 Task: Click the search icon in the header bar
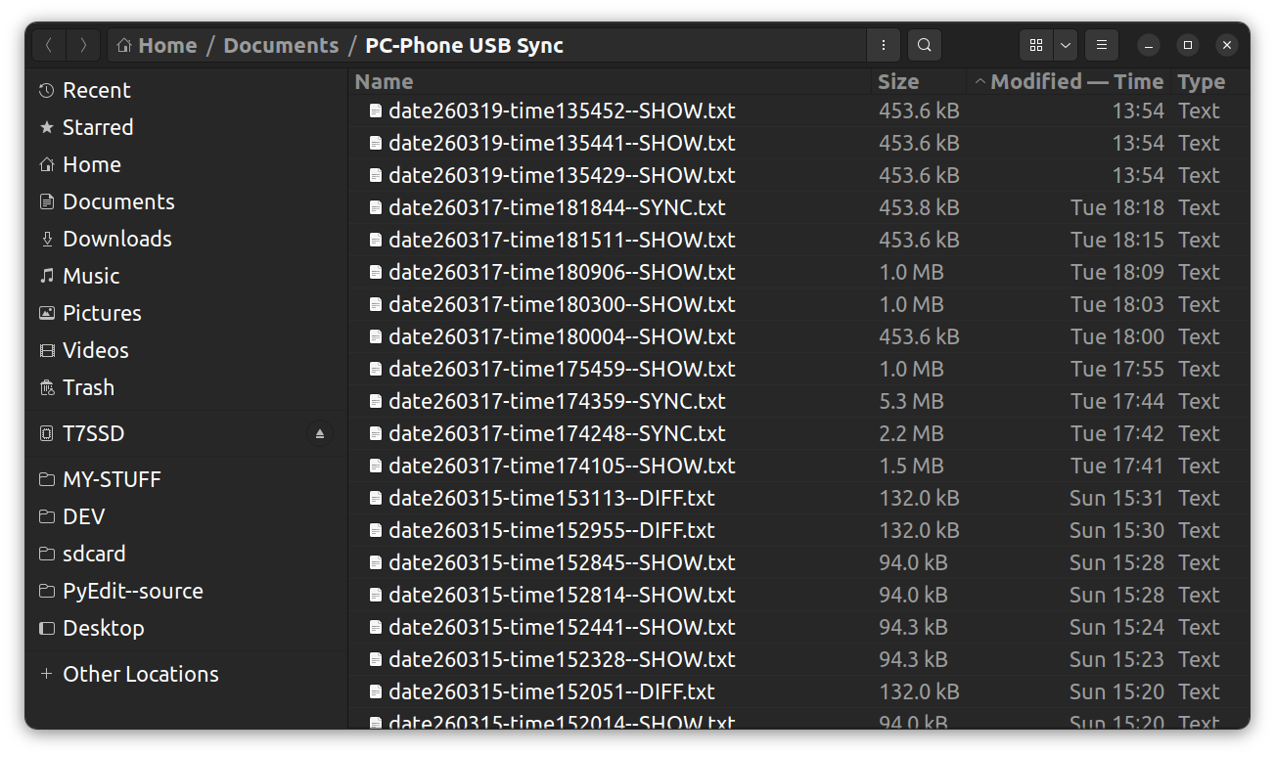(925, 45)
